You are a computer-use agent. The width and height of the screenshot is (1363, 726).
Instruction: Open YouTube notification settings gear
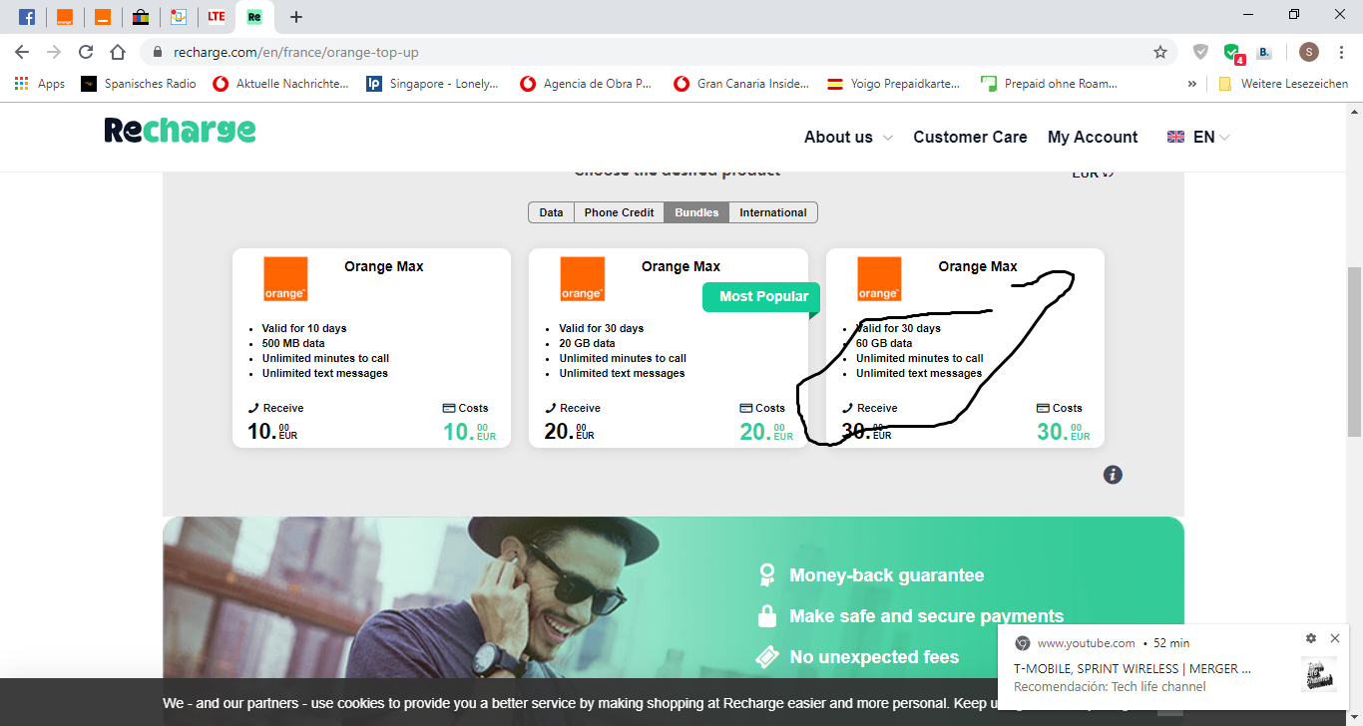click(1311, 638)
